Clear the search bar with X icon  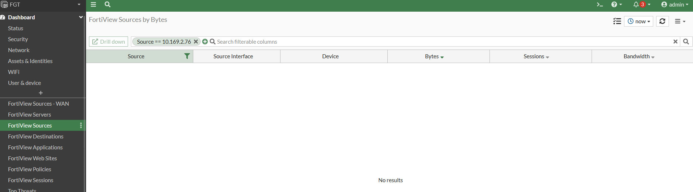(675, 42)
